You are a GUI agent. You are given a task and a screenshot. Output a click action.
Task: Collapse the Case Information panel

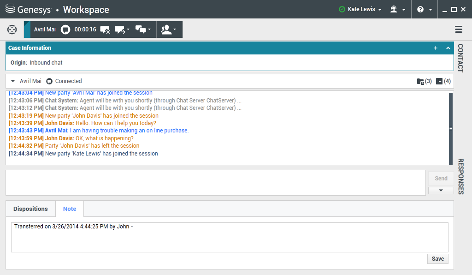point(448,48)
